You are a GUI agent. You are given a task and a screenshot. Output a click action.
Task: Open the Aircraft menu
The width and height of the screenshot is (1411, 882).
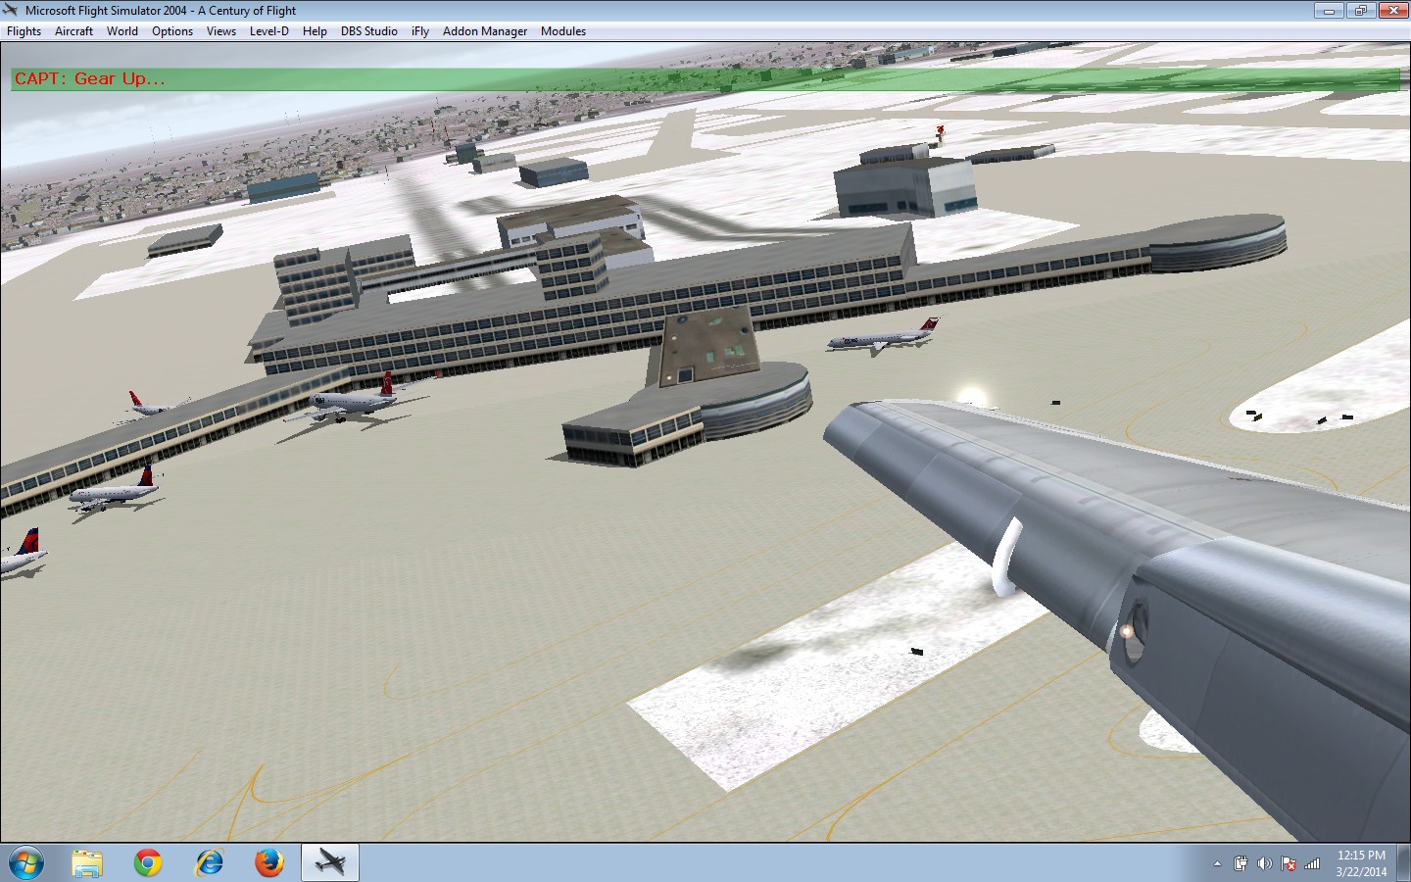[73, 31]
